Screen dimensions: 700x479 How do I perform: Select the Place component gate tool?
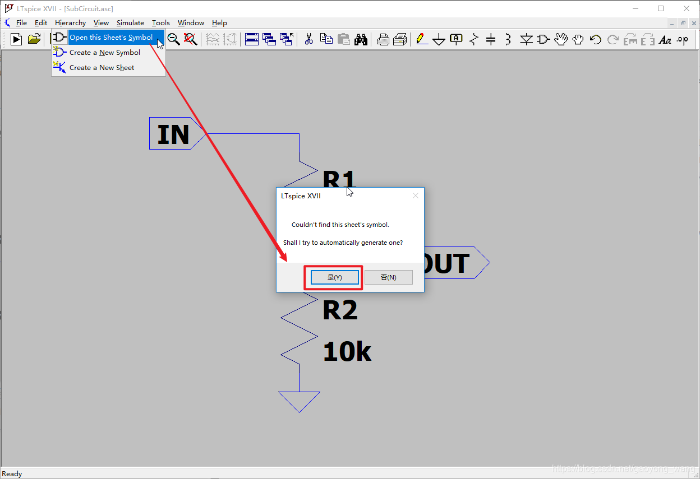click(x=544, y=39)
